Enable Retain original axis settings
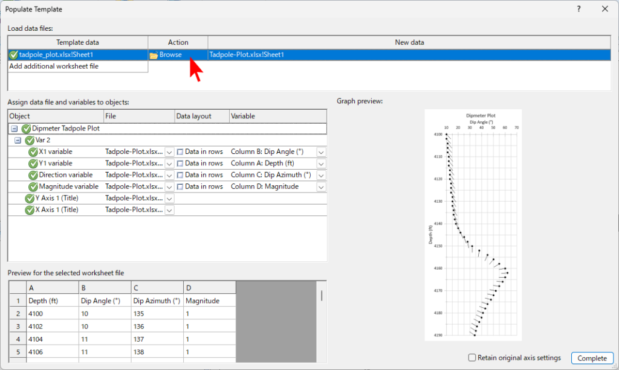This screenshot has width=619, height=370. (x=472, y=358)
